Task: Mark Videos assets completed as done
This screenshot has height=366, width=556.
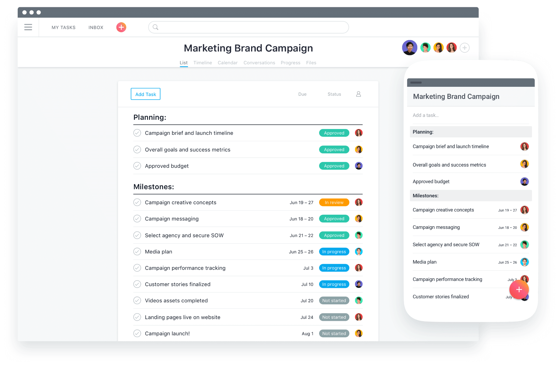Action: tap(137, 300)
